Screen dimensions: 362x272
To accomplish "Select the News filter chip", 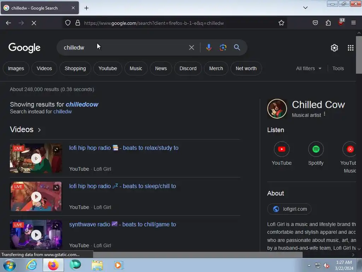I will click(x=161, y=68).
